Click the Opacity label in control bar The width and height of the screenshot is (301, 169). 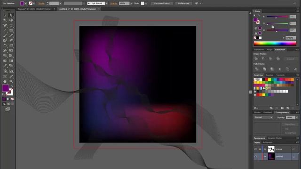pos(113,3)
